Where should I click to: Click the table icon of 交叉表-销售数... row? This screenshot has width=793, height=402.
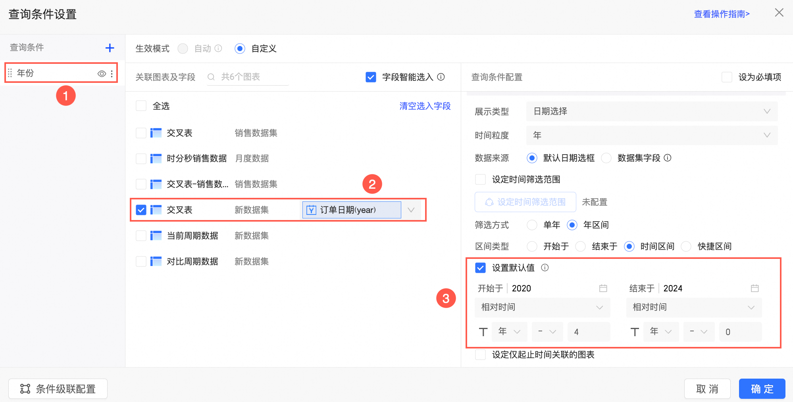click(156, 184)
